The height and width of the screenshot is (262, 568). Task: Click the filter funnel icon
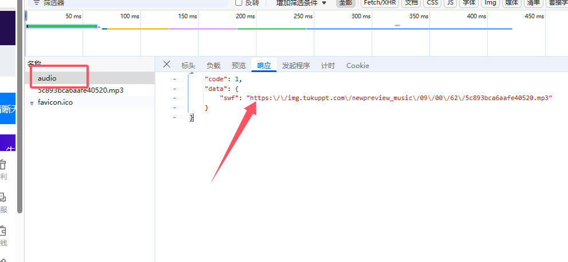coord(36,3)
